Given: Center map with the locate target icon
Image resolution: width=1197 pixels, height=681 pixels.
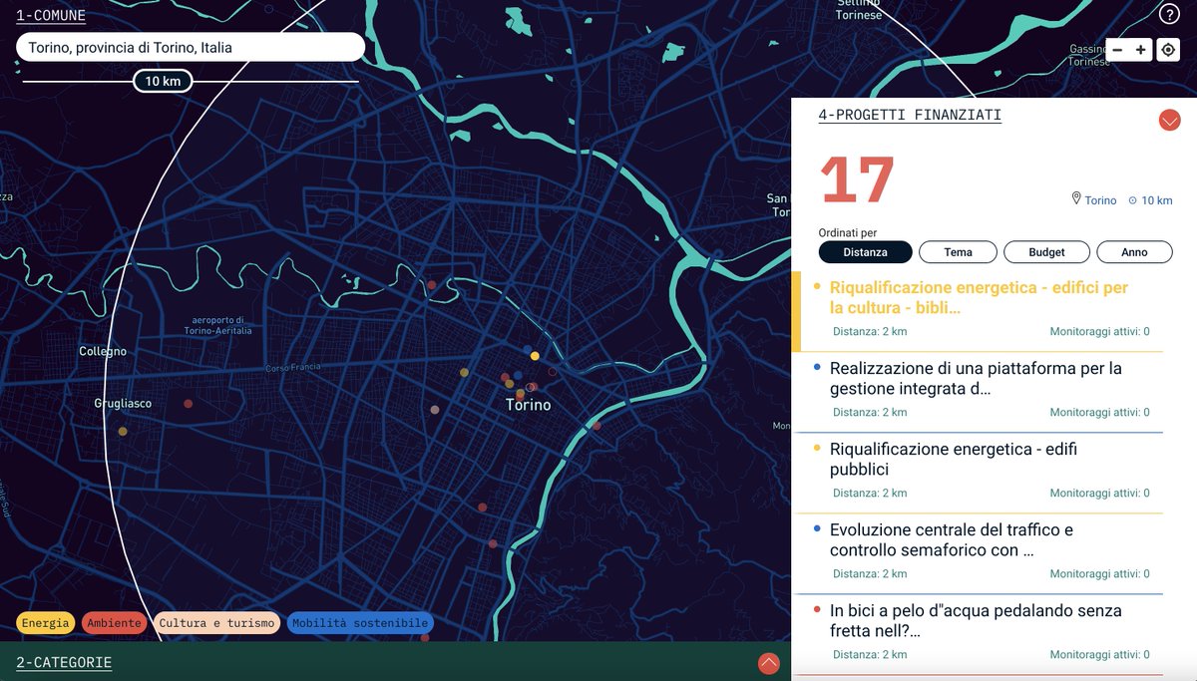Looking at the screenshot, I should coord(1168,50).
